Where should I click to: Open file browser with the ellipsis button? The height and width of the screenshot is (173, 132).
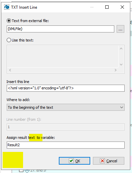(120, 29)
